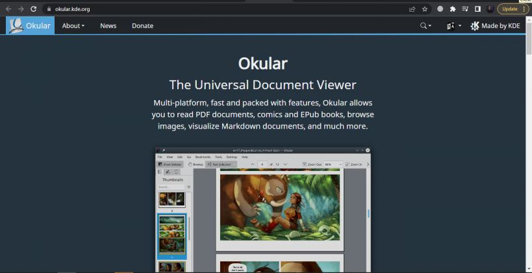Click the browser forward arrow

[x=21, y=9]
